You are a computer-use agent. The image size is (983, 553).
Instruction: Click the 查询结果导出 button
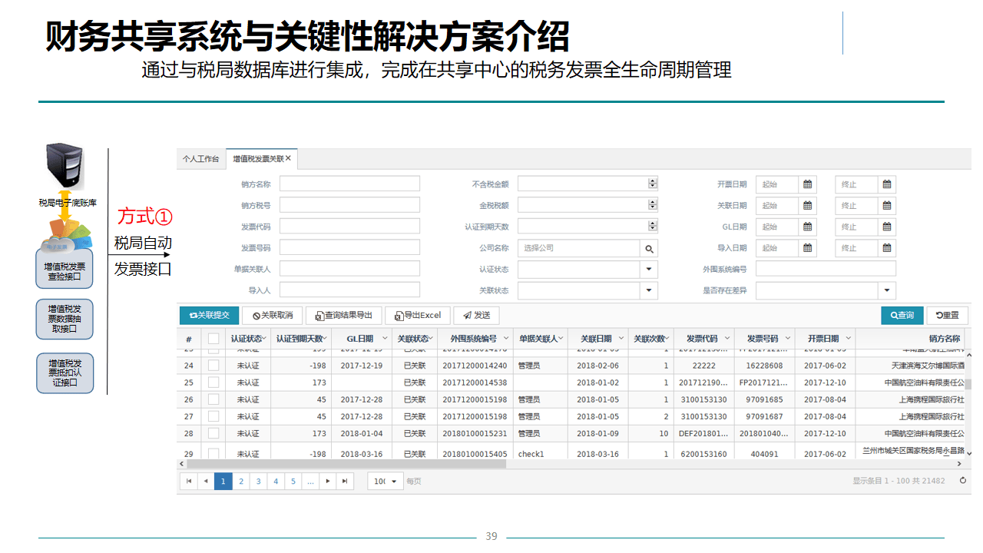coord(343,315)
